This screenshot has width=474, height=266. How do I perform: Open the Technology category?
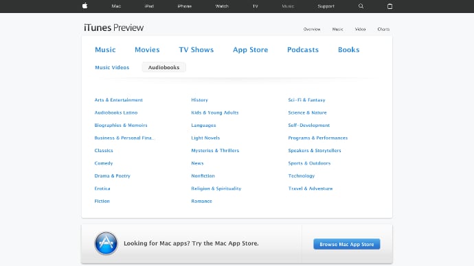click(302, 176)
